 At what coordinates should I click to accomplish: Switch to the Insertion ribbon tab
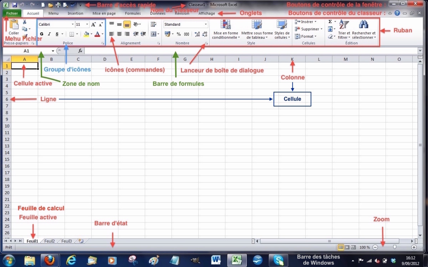(x=75, y=14)
